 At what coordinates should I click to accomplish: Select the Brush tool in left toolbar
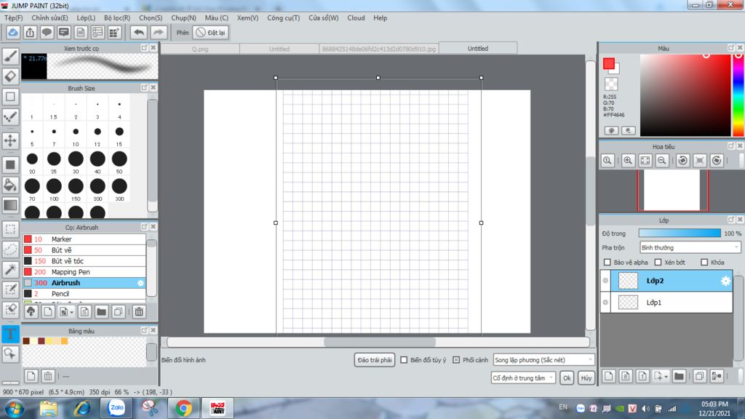[x=10, y=56]
